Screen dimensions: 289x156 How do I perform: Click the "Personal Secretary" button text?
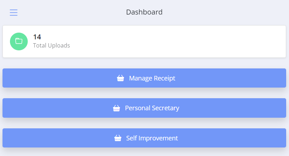tap(152, 108)
